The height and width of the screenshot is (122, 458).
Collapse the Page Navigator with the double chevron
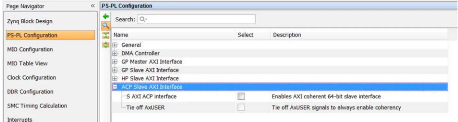[92, 6]
